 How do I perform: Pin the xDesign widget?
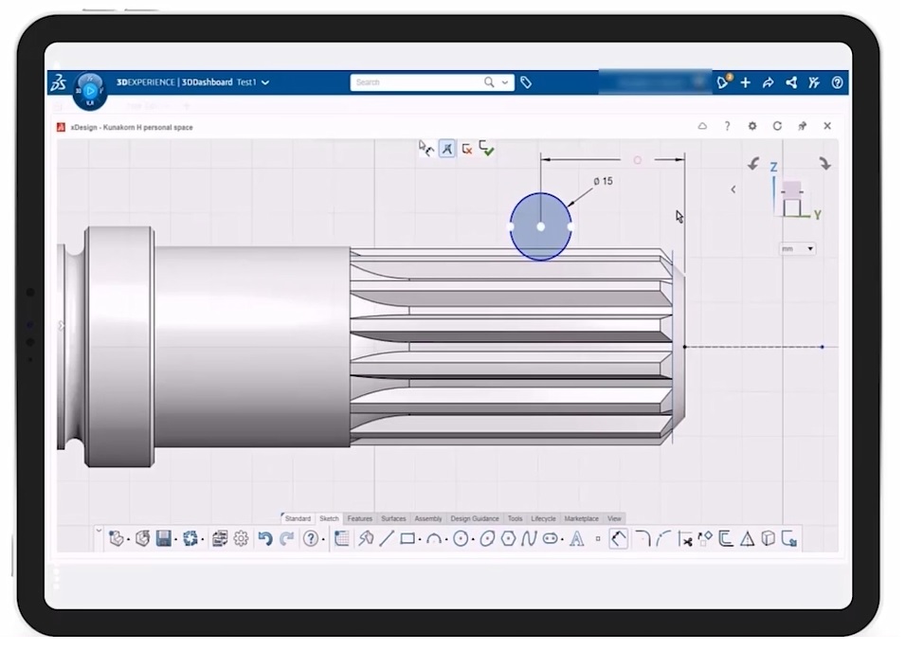tap(803, 126)
